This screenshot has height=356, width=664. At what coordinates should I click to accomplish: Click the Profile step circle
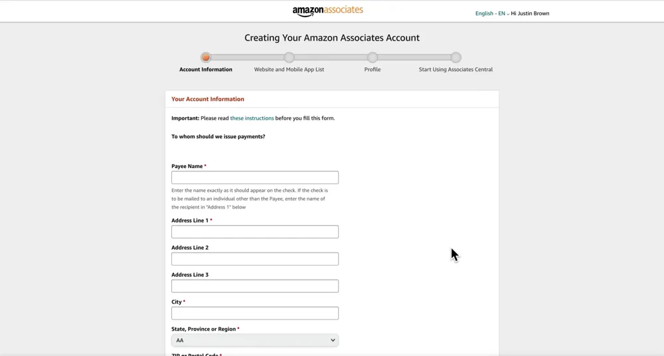coord(373,58)
